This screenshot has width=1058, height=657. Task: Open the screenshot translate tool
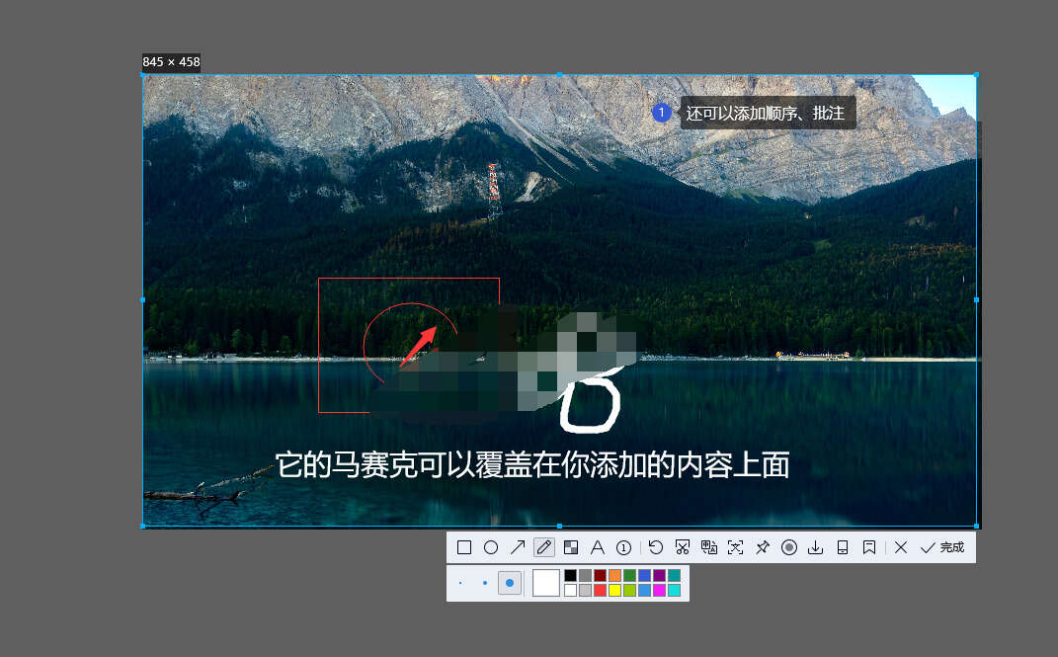point(708,547)
